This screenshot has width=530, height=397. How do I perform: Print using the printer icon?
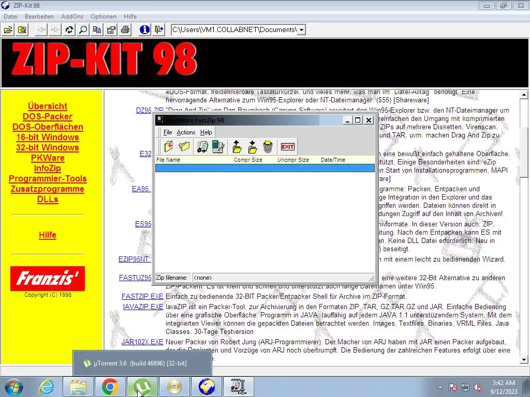click(x=125, y=30)
